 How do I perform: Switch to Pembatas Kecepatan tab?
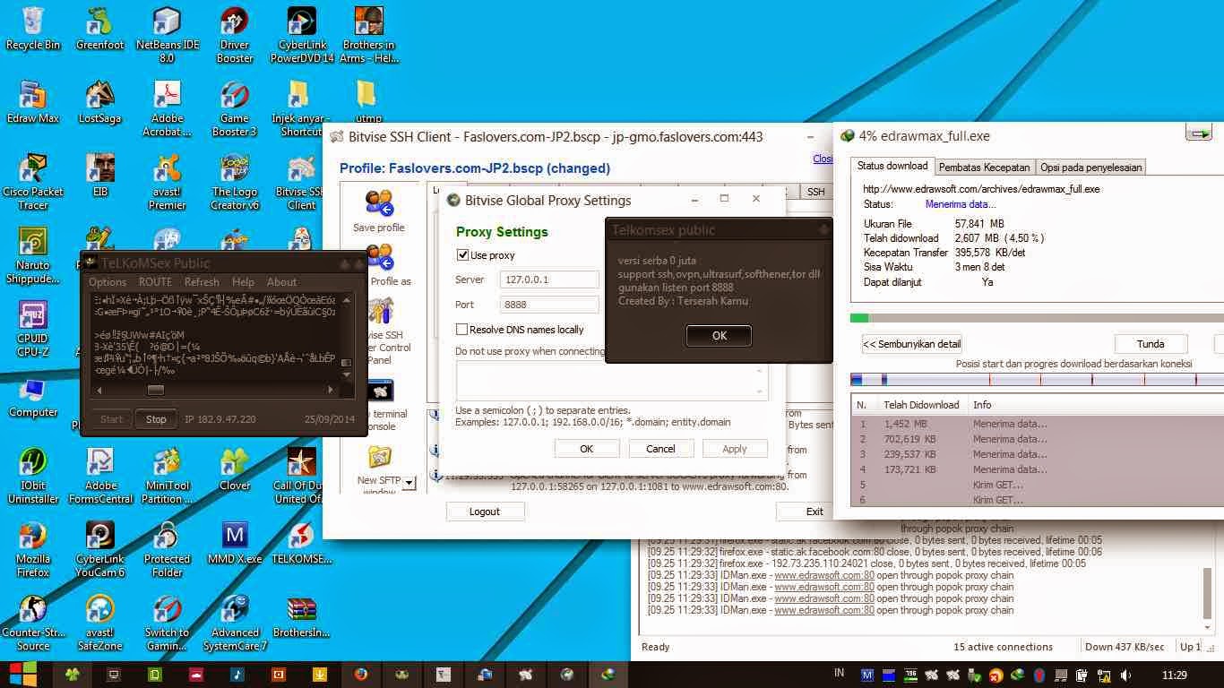pos(984,168)
